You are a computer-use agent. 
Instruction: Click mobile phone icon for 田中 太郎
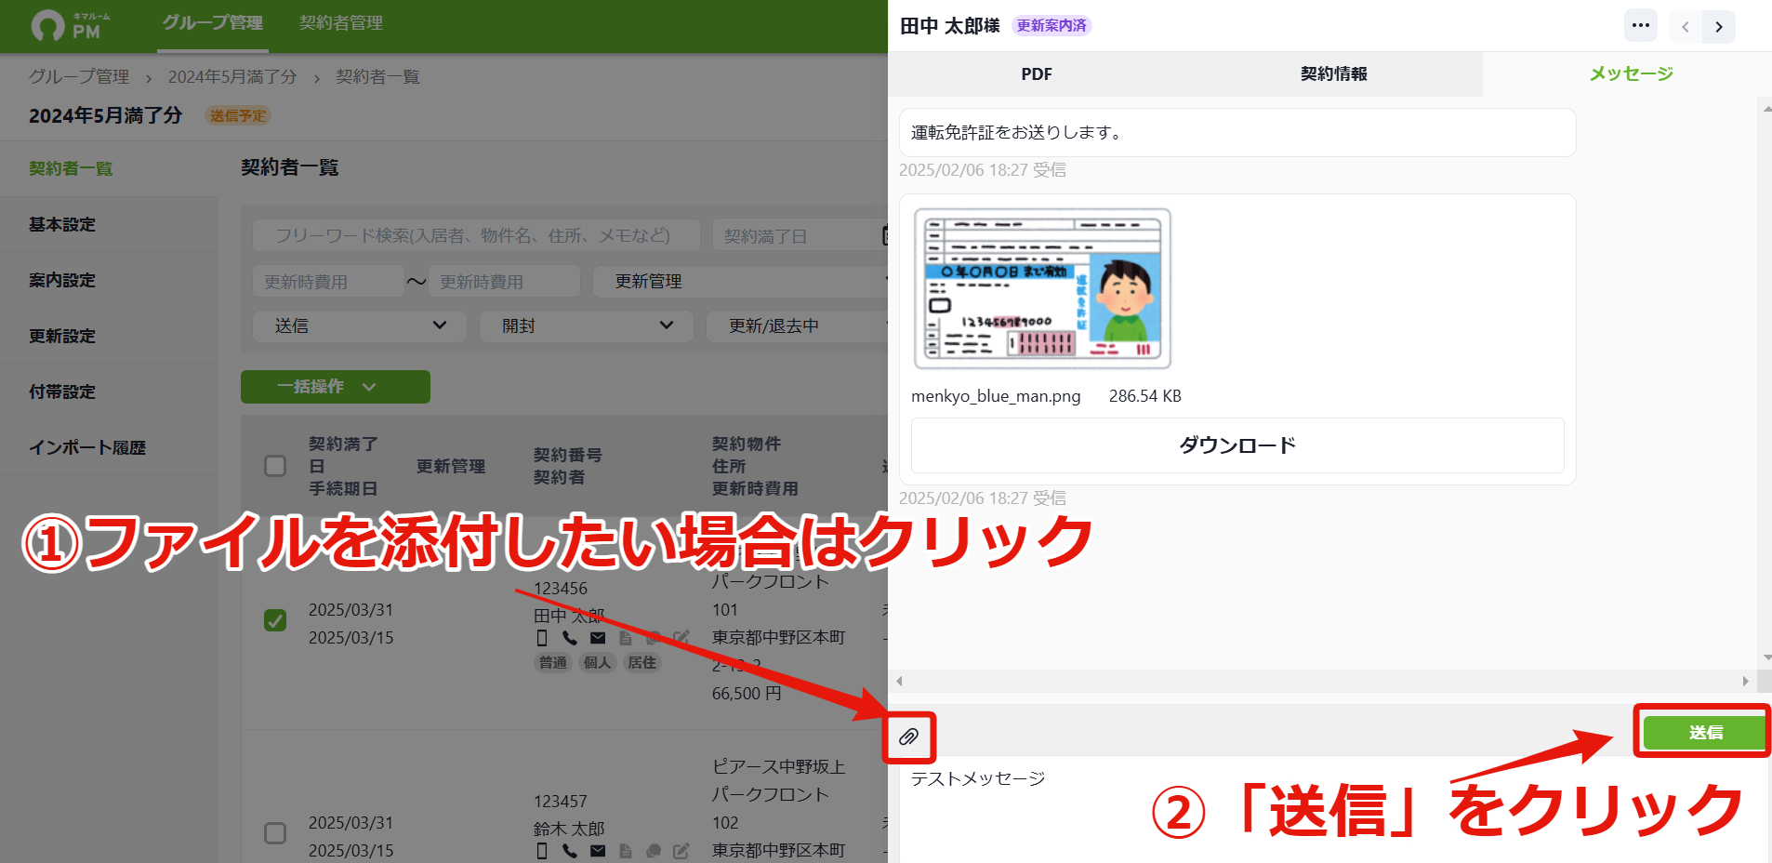[542, 638]
